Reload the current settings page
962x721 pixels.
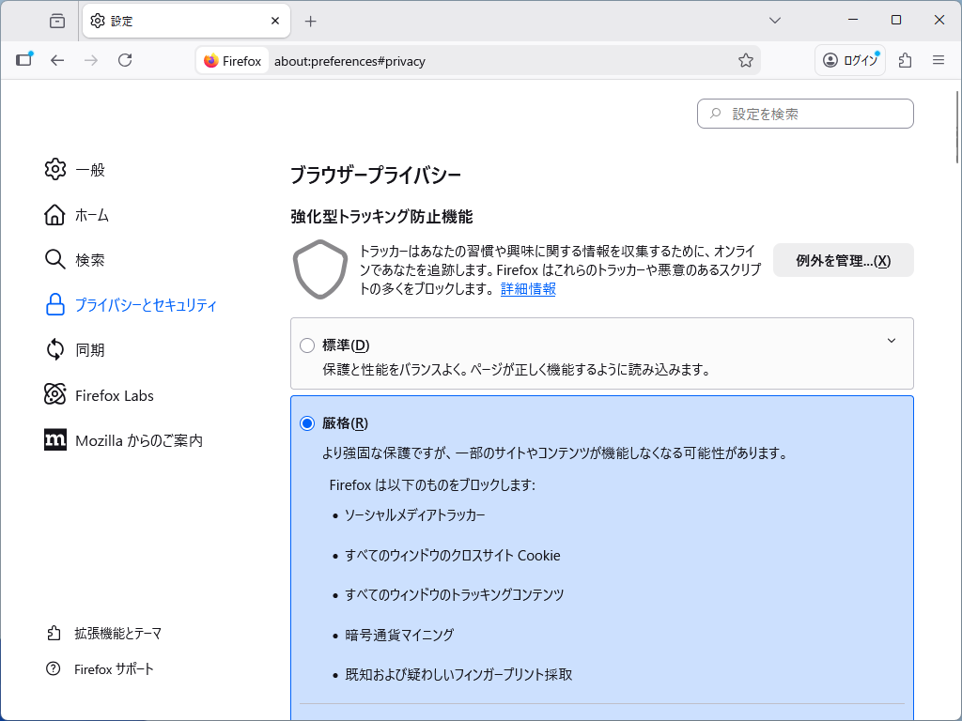(125, 60)
